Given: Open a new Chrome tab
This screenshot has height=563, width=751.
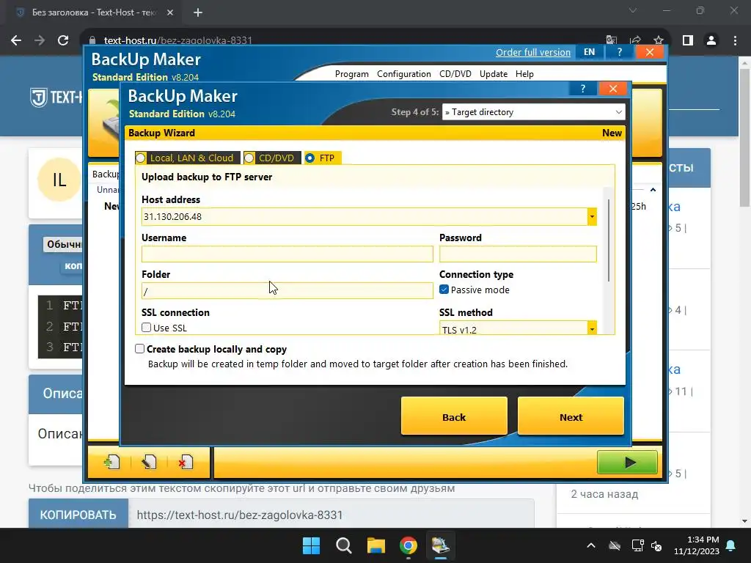Looking at the screenshot, I should click(x=198, y=12).
